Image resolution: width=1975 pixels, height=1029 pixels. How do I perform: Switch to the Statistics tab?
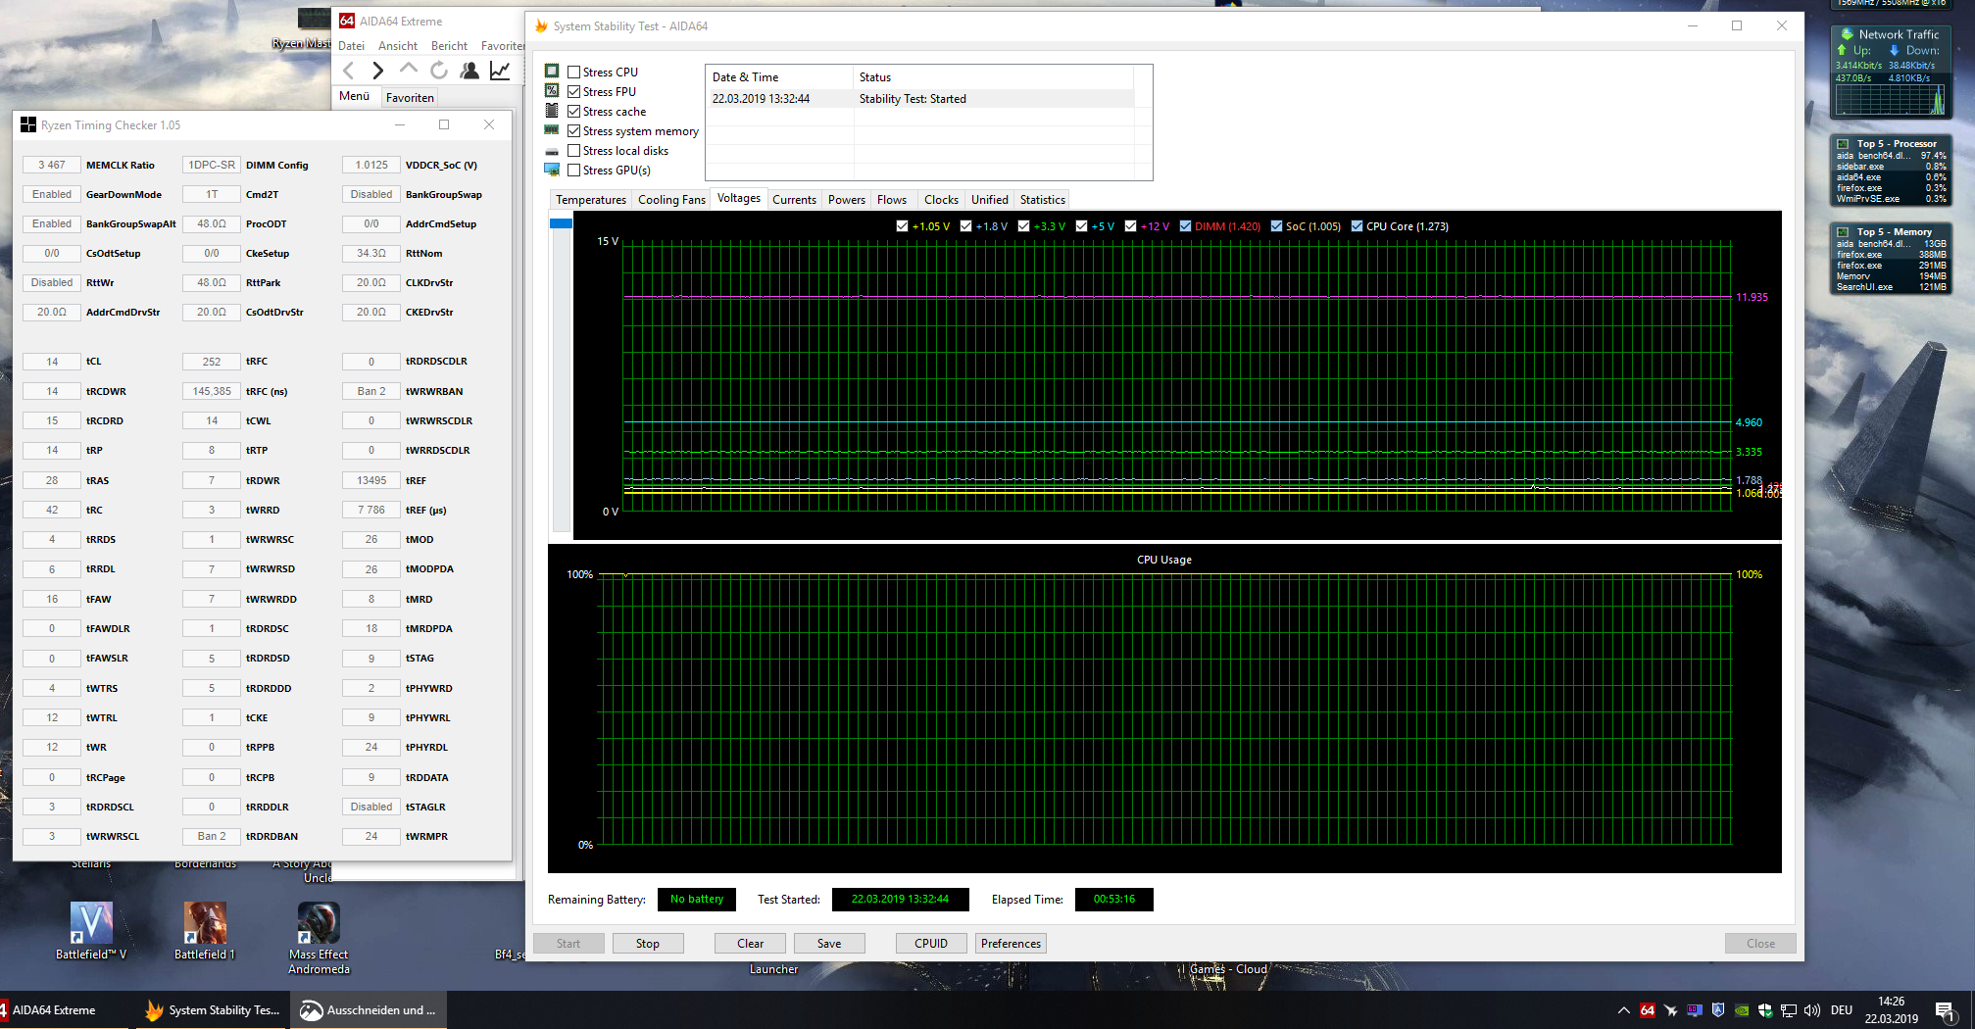coord(1043,200)
